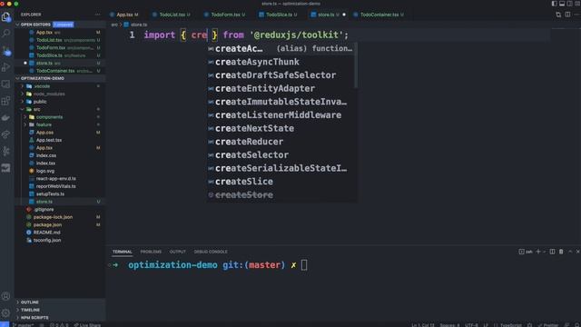Open the Run and Debug view
581x327 pixels.
[x=6, y=67]
